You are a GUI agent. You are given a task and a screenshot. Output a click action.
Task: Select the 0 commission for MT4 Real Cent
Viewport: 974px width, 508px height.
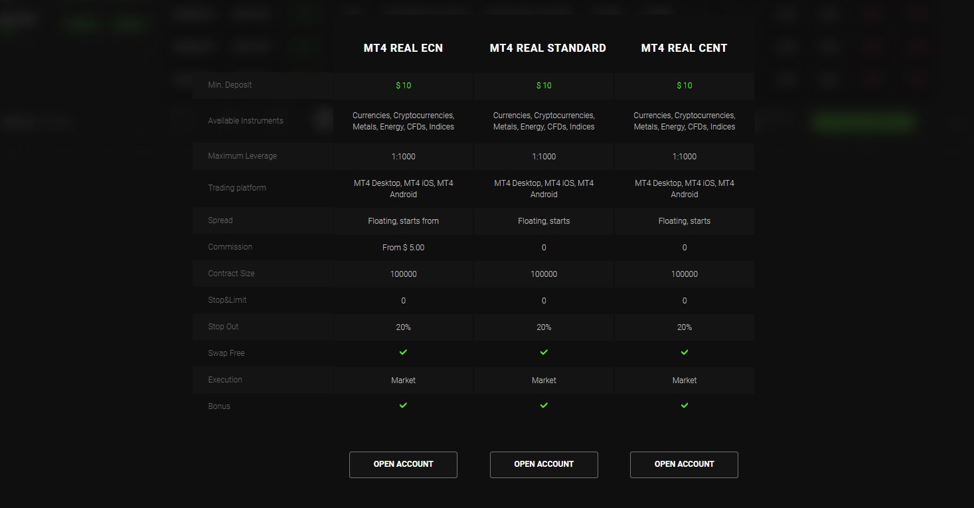[685, 248]
